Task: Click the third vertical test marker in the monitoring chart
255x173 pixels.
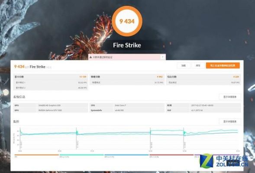Action: tap(150, 138)
